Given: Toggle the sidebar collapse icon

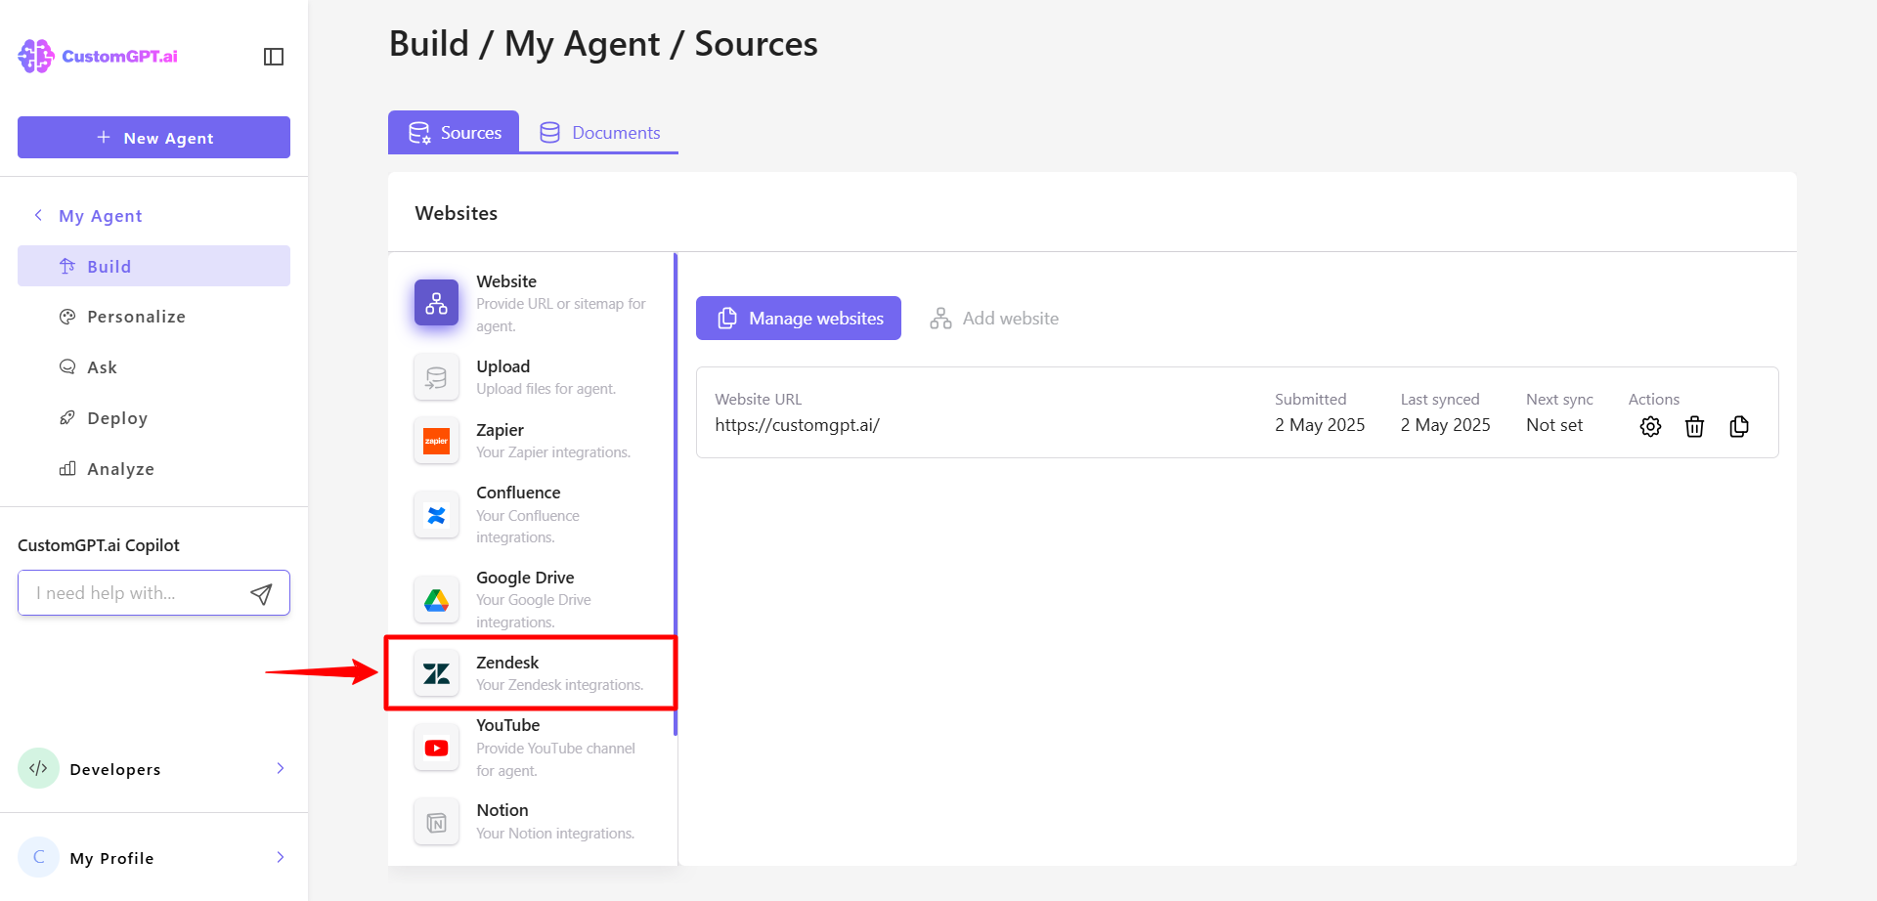Looking at the screenshot, I should tap(274, 57).
